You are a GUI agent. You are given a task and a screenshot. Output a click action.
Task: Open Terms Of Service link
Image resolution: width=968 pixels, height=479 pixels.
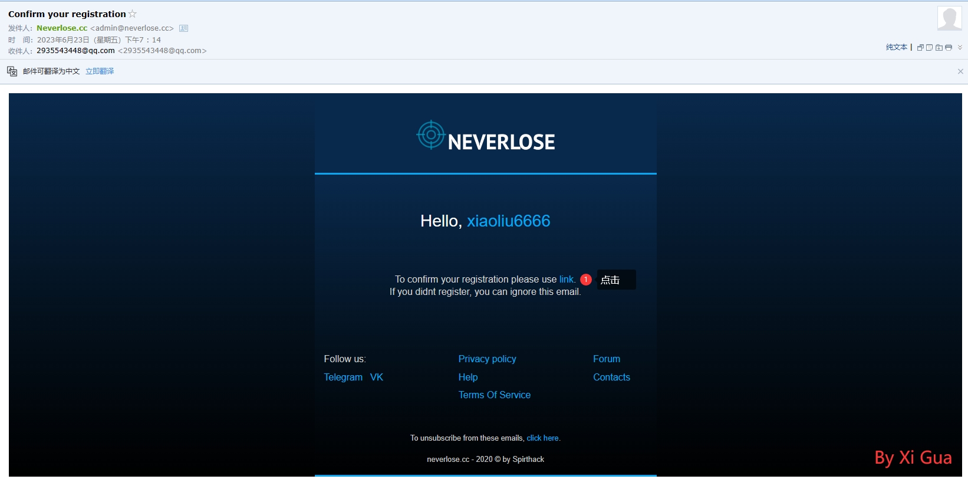click(494, 395)
